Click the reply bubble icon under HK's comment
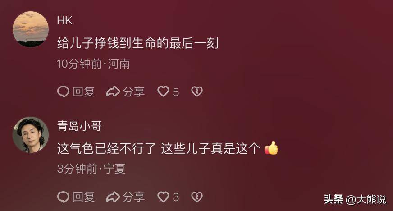Viewport: 393px width, 211px height. (x=63, y=92)
